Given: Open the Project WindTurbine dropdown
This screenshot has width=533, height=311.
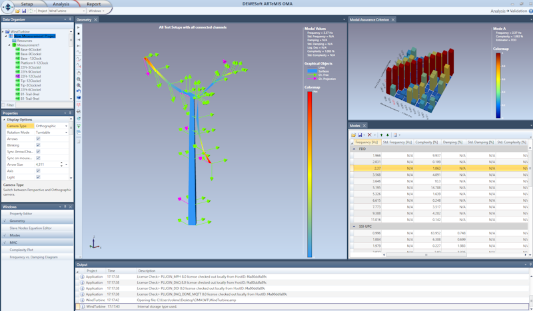Looking at the screenshot, I should 84,11.
